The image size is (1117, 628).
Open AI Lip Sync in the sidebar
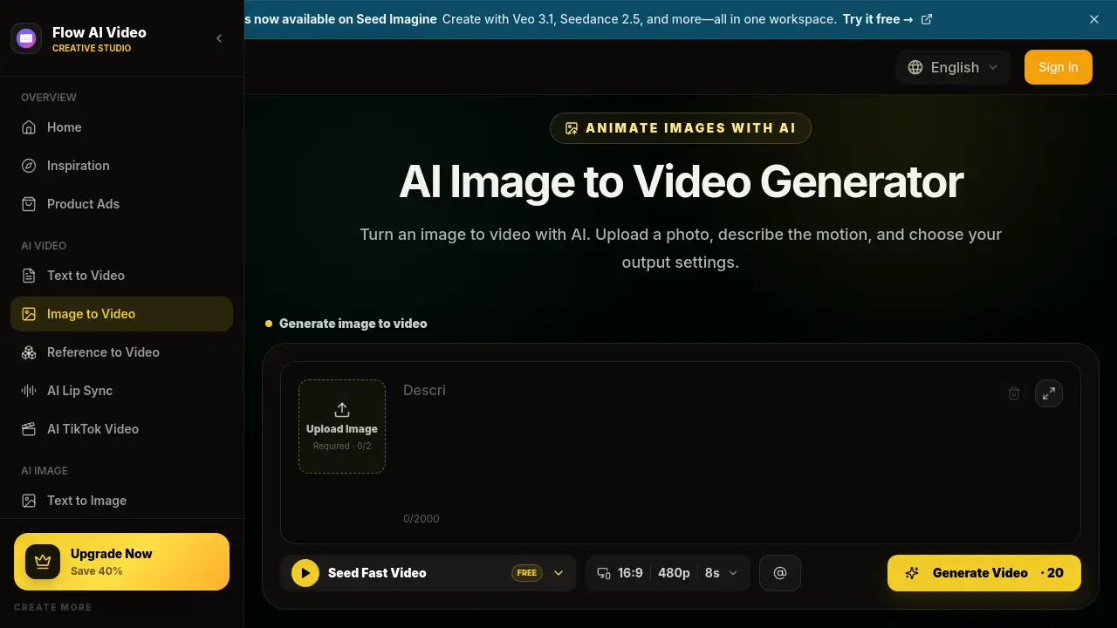coord(121,391)
